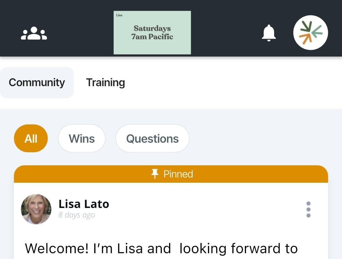Click Lisa Lato's profile photo
Viewport: 342px width, 259px height.
point(36,209)
